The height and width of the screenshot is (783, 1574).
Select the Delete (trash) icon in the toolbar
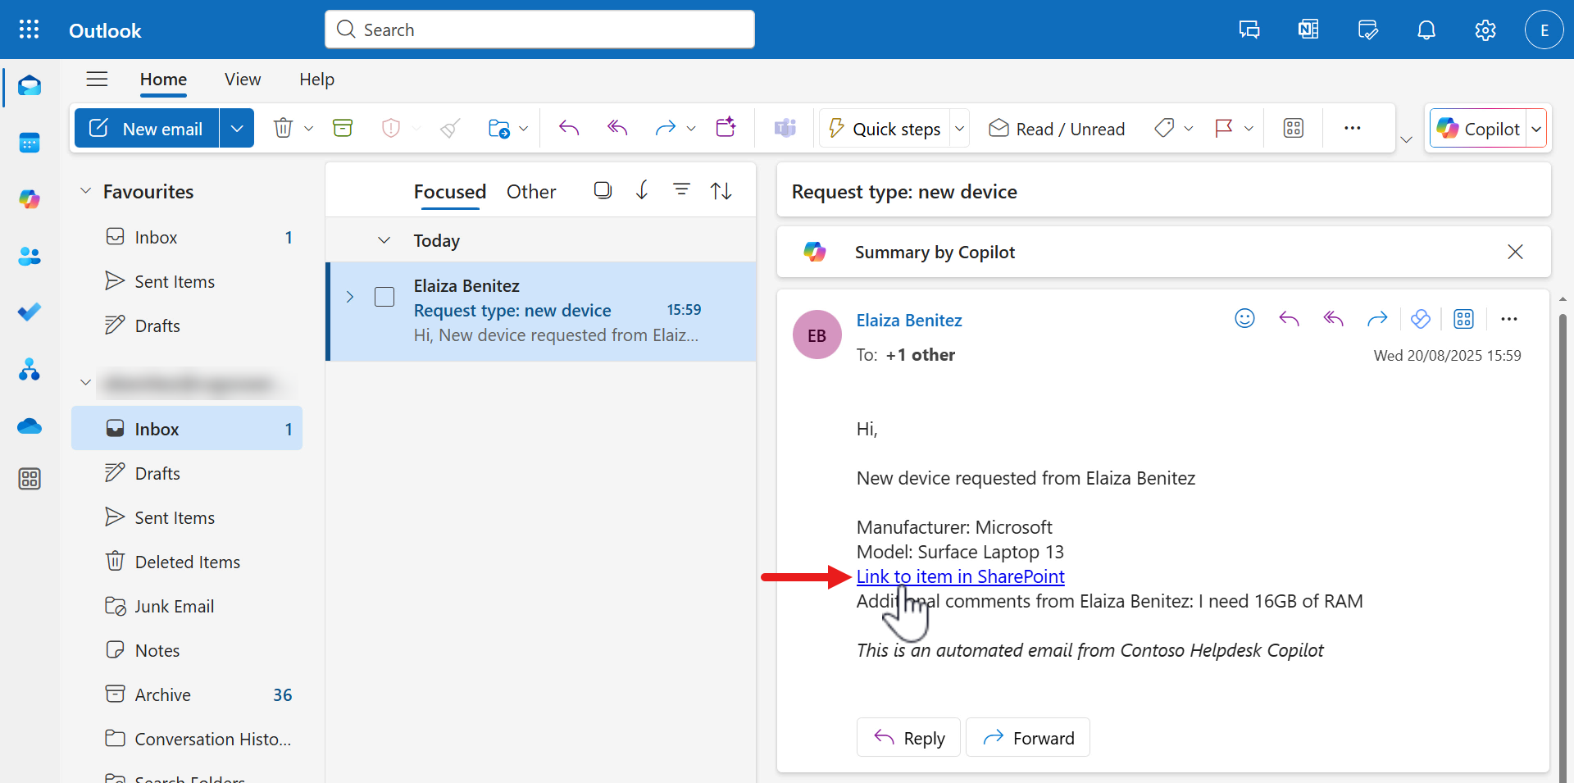[283, 128]
